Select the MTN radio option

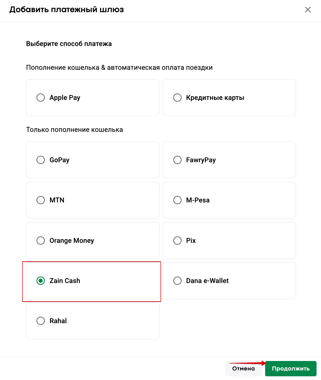41,200
